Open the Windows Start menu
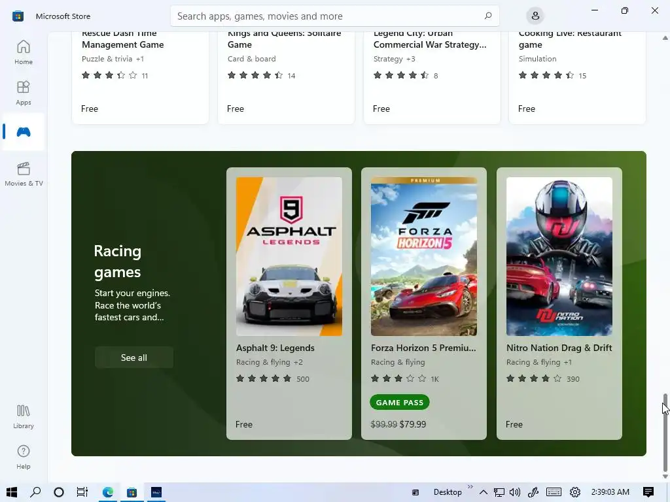Screen dimensions: 670x502 12,492
